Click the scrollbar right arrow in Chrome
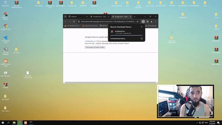Screen dimensions: 222x125 click(157, 83)
